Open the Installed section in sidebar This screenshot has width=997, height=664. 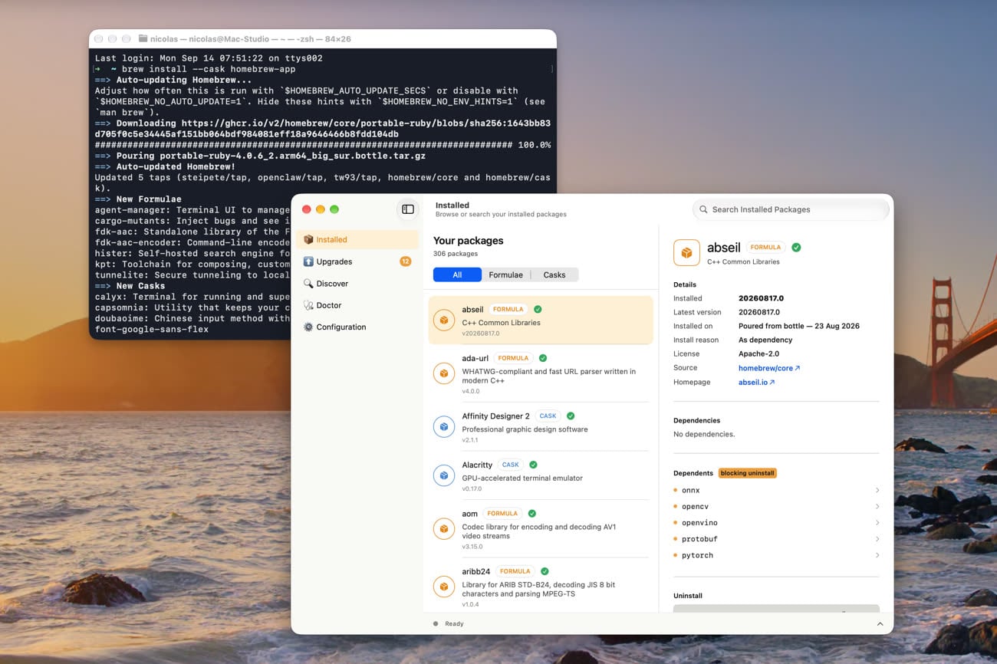point(359,239)
